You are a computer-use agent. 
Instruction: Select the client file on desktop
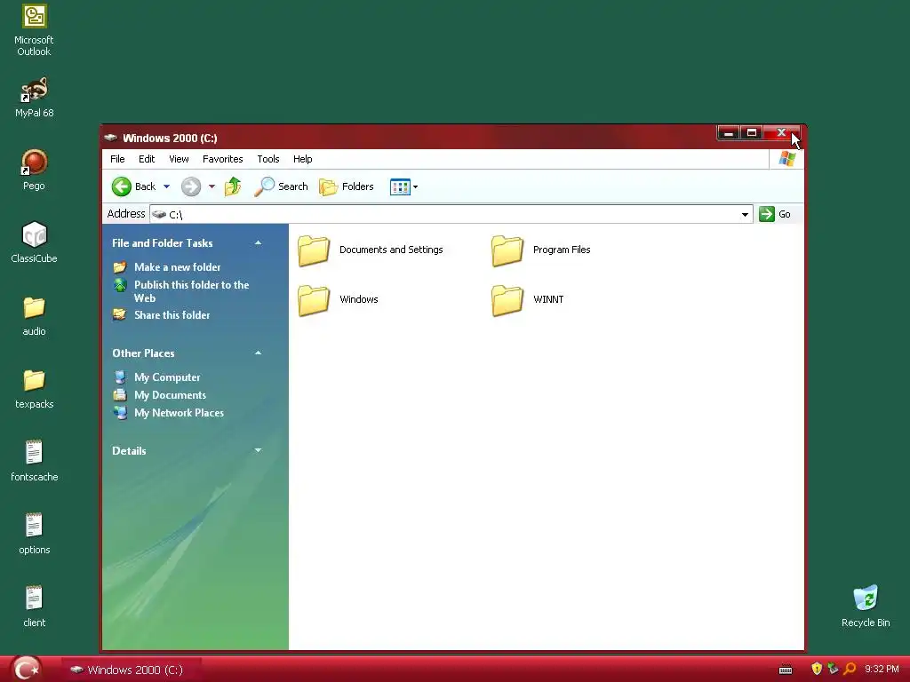point(34,607)
